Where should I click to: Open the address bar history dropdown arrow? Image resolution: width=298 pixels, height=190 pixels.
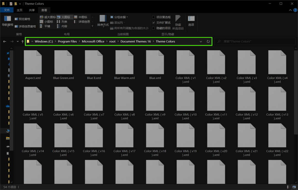201,41
